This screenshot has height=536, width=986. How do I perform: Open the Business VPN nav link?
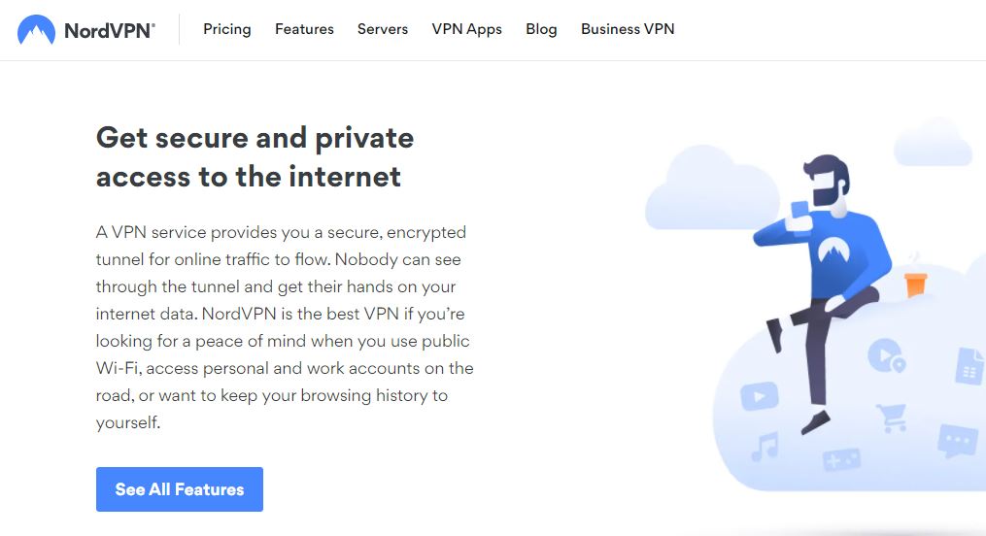pyautogui.click(x=628, y=29)
